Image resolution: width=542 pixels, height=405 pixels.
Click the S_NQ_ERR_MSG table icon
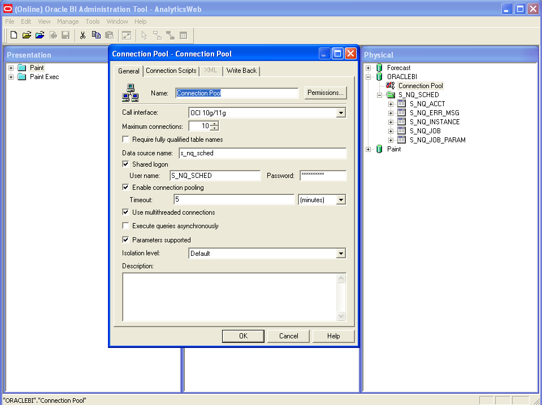click(x=401, y=112)
